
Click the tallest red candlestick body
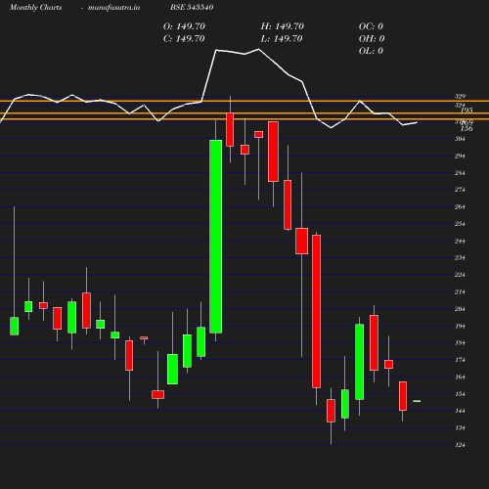pos(316,311)
